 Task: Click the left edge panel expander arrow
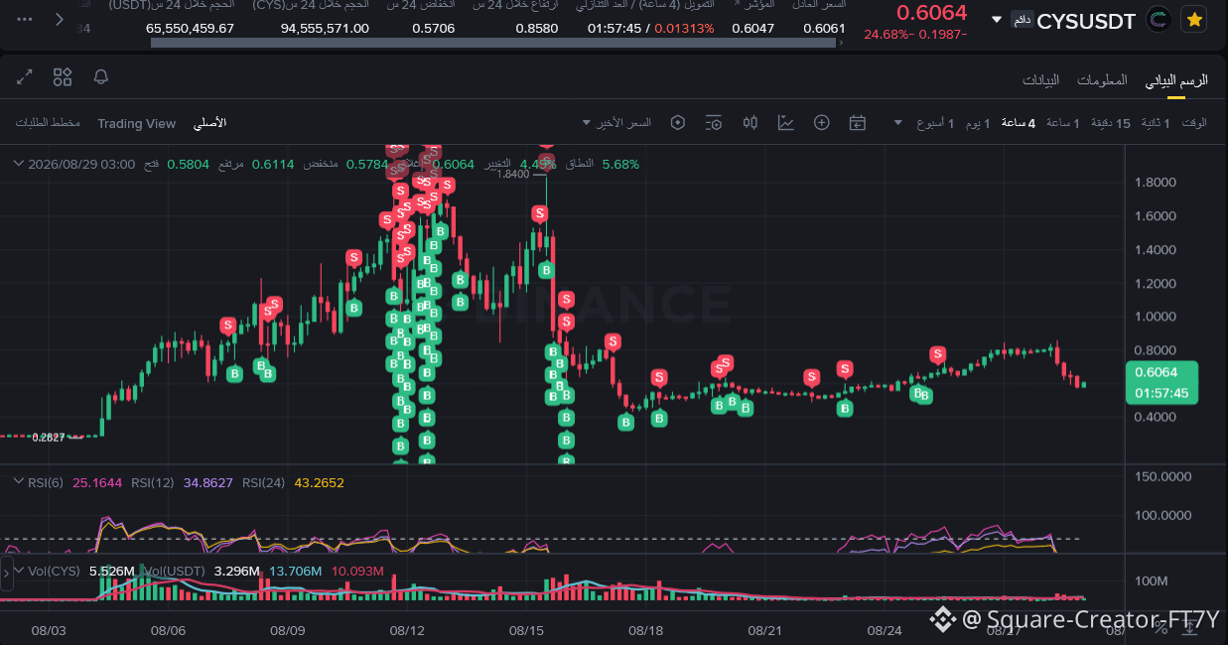point(6,572)
